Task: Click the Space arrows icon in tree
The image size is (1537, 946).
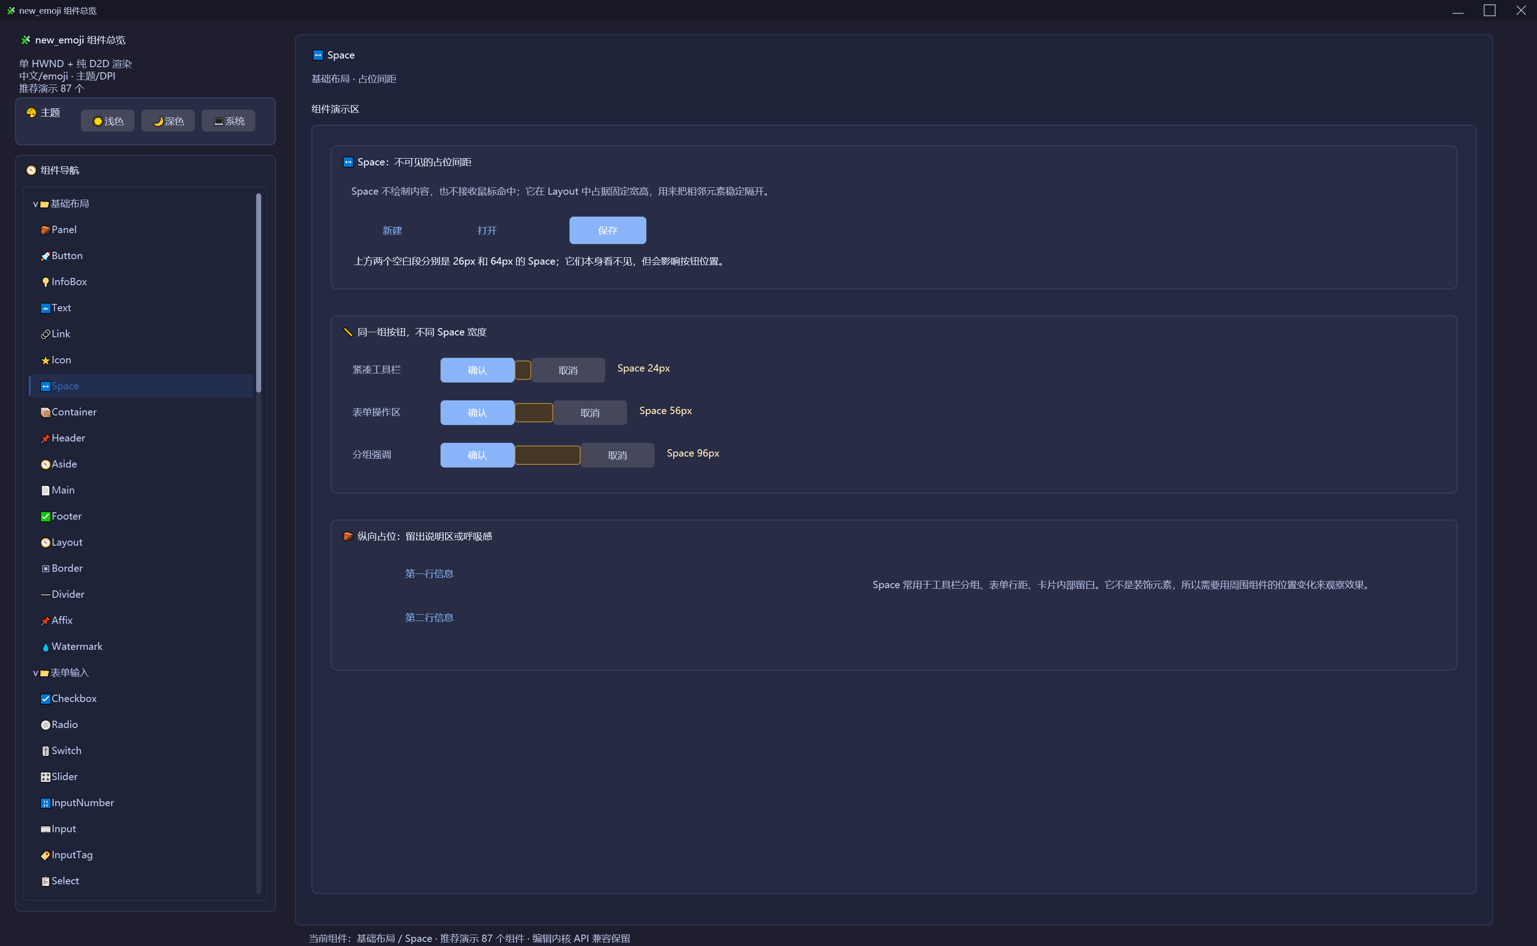Action: (x=45, y=387)
